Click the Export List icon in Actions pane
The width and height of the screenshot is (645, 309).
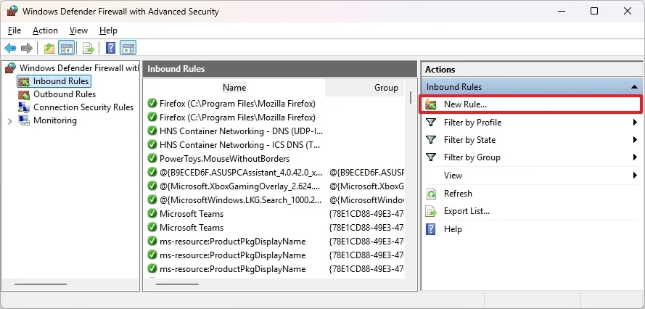coord(431,212)
